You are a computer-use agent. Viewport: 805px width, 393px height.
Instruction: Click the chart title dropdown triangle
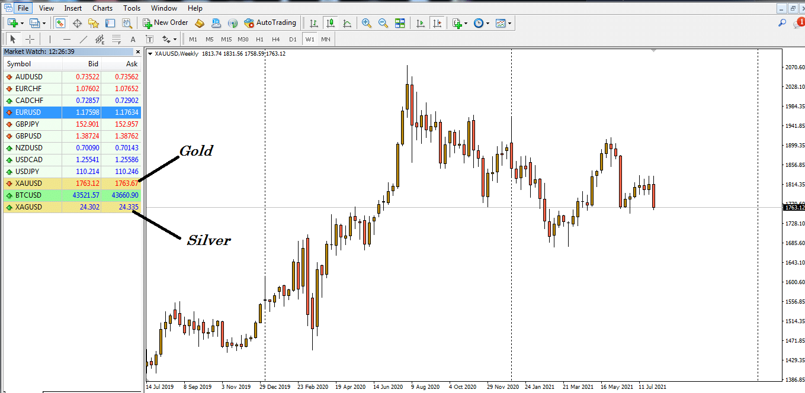tap(150, 54)
